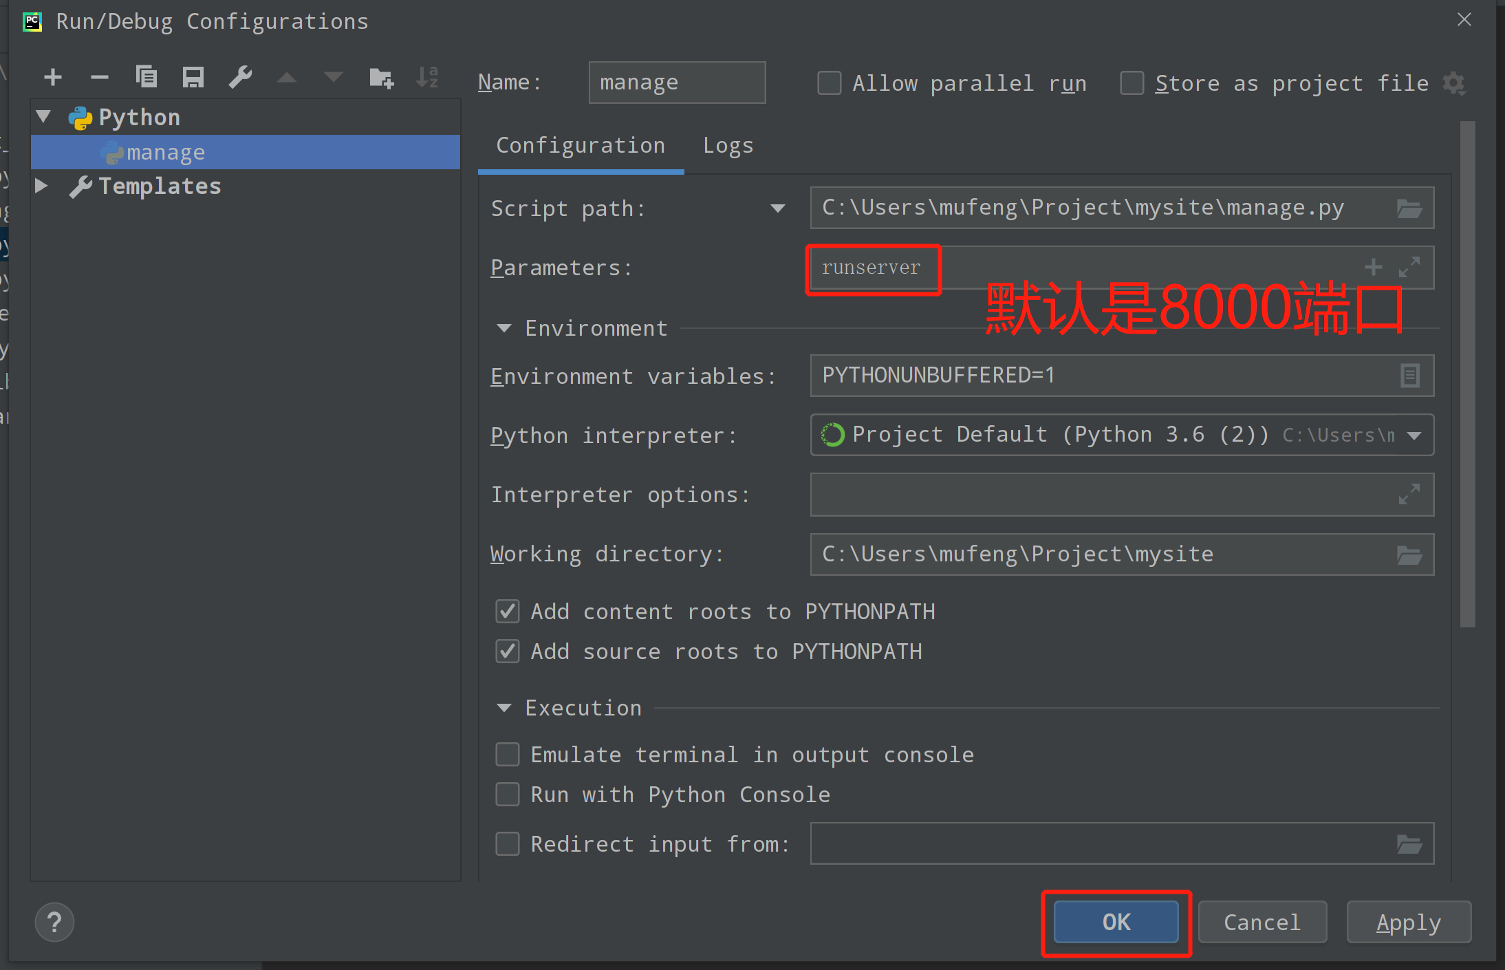1505x970 pixels.
Task: Click the Add New Configuration plus icon
Action: [x=53, y=77]
